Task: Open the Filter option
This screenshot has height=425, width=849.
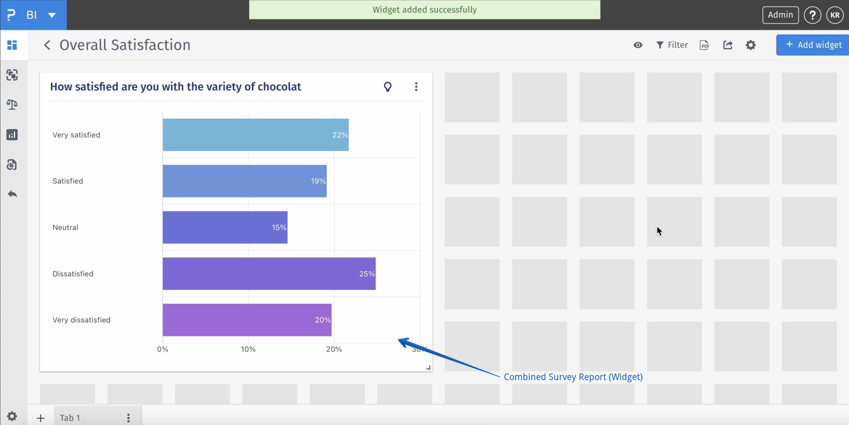Action: (672, 45)
